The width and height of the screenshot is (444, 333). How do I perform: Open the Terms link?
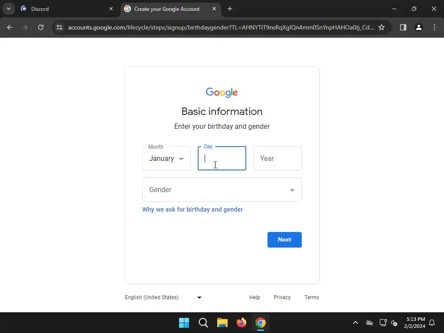coord(312,297)
